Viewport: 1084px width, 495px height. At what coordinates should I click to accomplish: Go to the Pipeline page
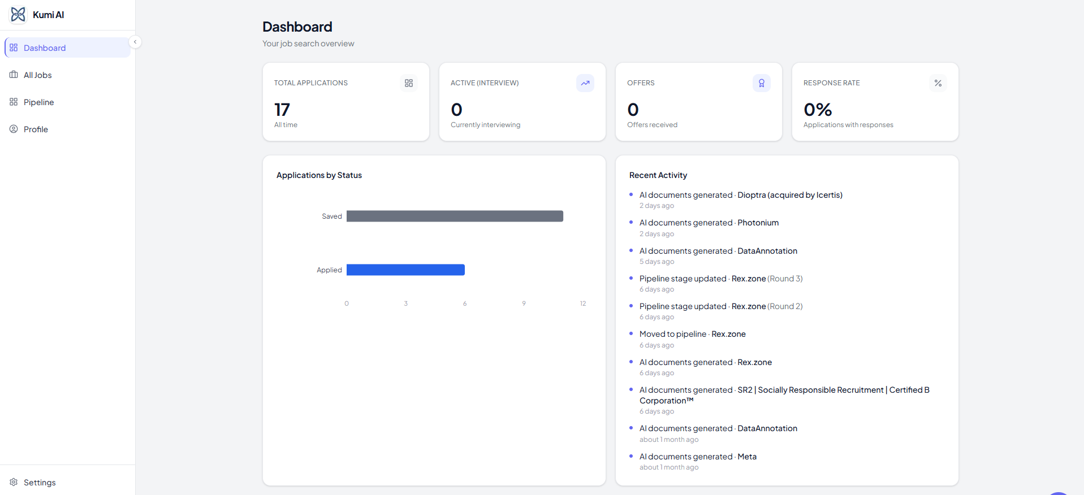68,102
